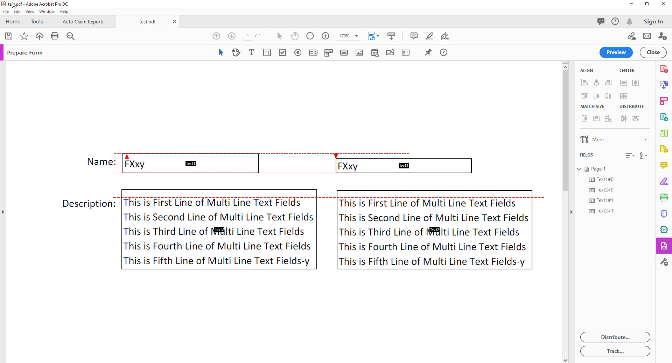Select the Add Date Field tool
Image resolution: width=672 pixels, height=363 pixels.
375,53
